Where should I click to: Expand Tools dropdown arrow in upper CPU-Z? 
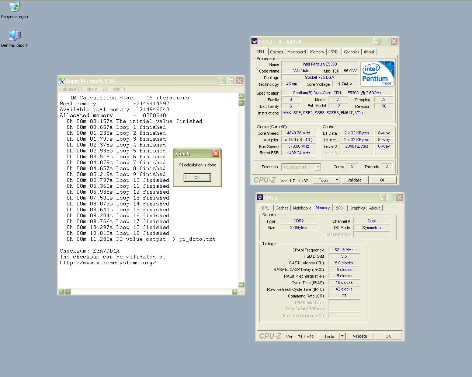point(337,180)
